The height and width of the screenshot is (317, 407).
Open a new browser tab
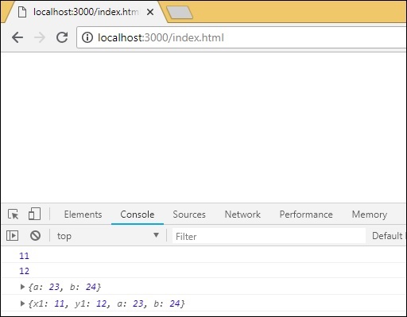(x=180, y=13)
